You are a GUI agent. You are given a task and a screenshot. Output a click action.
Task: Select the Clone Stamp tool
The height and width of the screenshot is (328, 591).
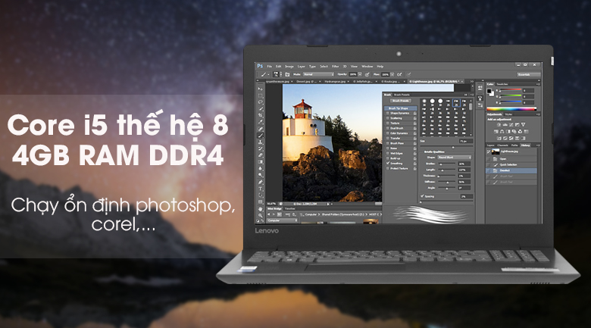point(260,142)
